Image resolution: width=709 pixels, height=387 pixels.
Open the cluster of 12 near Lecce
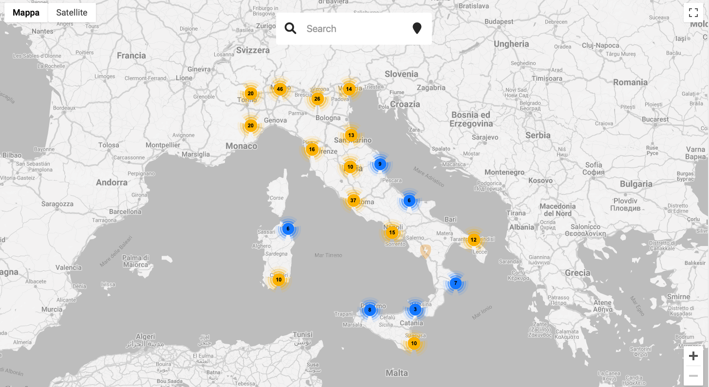coord(473,240)
